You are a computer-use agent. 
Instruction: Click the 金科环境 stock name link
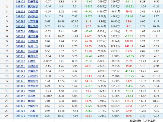(33, 51)
